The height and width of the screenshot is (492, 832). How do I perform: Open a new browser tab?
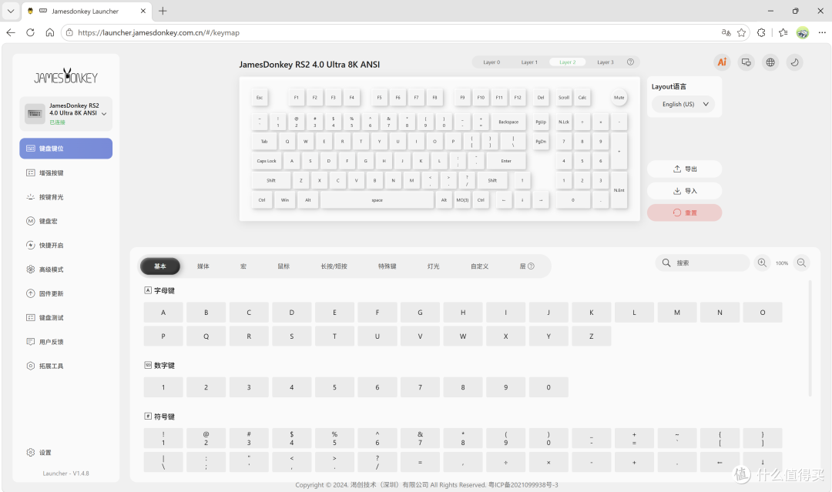pos(163,11)
